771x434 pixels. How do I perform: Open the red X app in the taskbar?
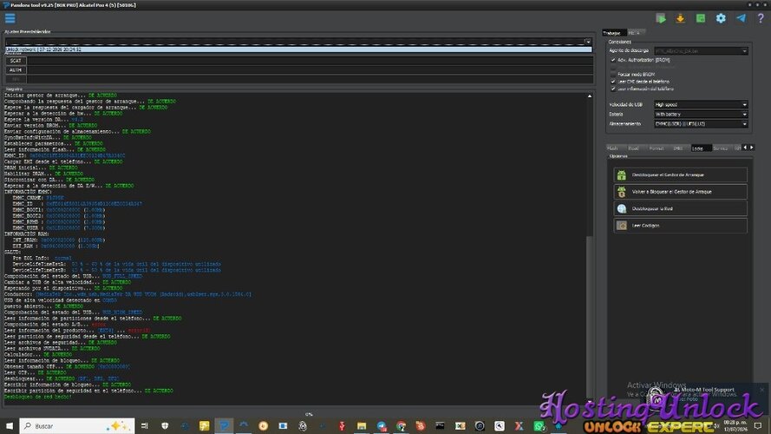[x=519, y=425]
